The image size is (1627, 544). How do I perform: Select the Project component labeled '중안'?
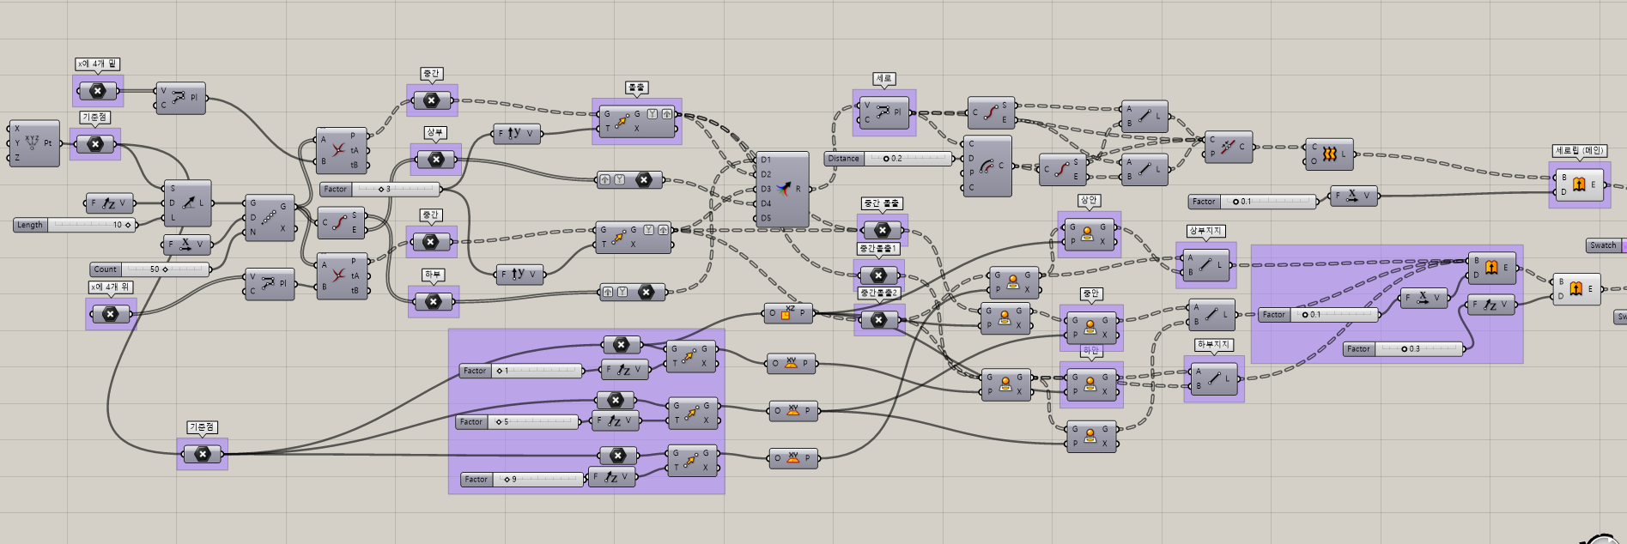point(1090,327)
